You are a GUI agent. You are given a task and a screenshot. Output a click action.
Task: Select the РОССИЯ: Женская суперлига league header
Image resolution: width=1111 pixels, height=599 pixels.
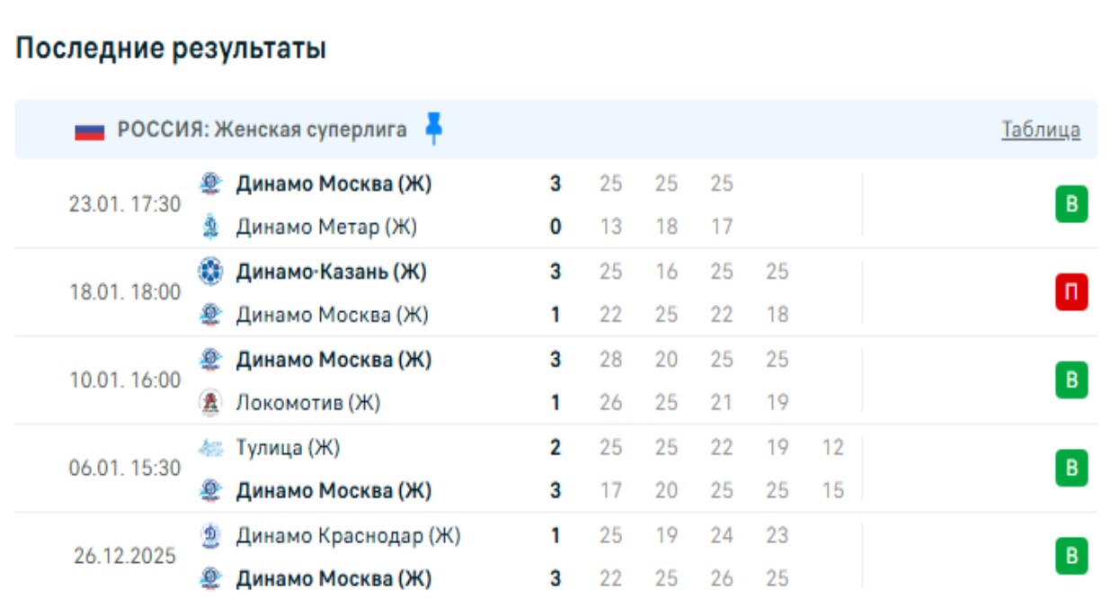click(x=262, y=130)
